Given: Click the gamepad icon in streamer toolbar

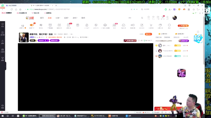Looking at the screenshot, I should 133,25.
